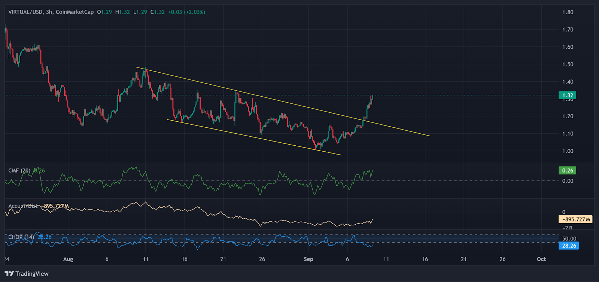Click the blue 28.26 CHOP value tag
The width and height of the screenshot is (599, 282).
coord(568,246)
